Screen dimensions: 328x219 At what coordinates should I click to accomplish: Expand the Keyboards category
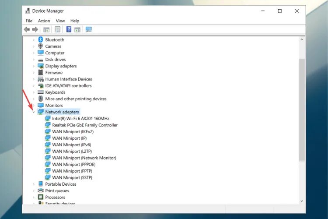coord(34,92)
